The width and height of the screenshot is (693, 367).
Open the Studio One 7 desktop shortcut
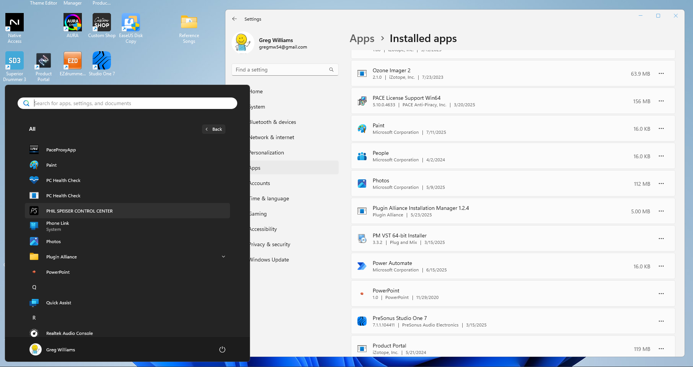[x=102, y=64]
